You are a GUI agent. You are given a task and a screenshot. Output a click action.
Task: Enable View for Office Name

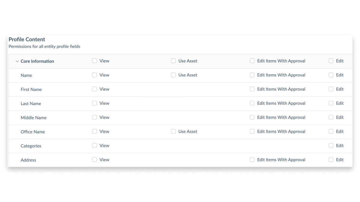point(94,131)
